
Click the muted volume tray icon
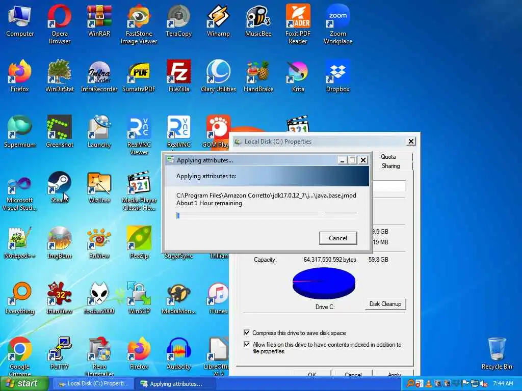(x=484, y=383)
